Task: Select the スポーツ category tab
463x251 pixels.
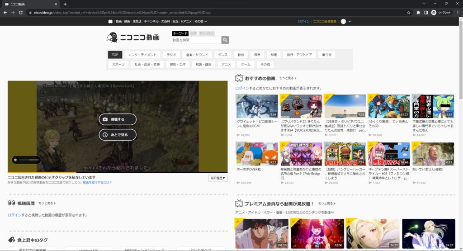Action: click(118, 64)
